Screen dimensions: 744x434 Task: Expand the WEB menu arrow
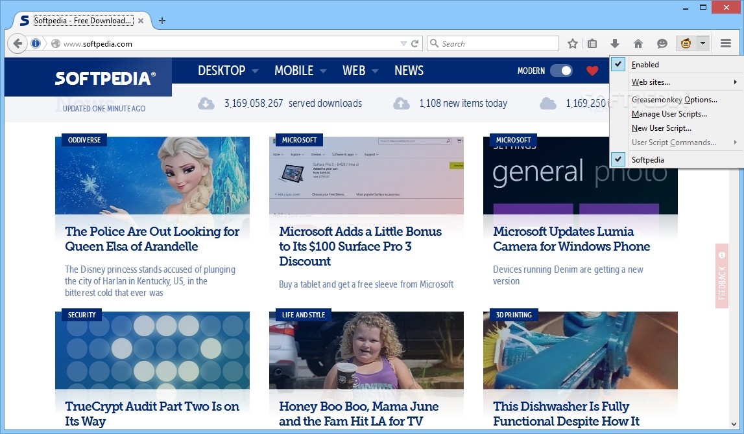(375, 71)
